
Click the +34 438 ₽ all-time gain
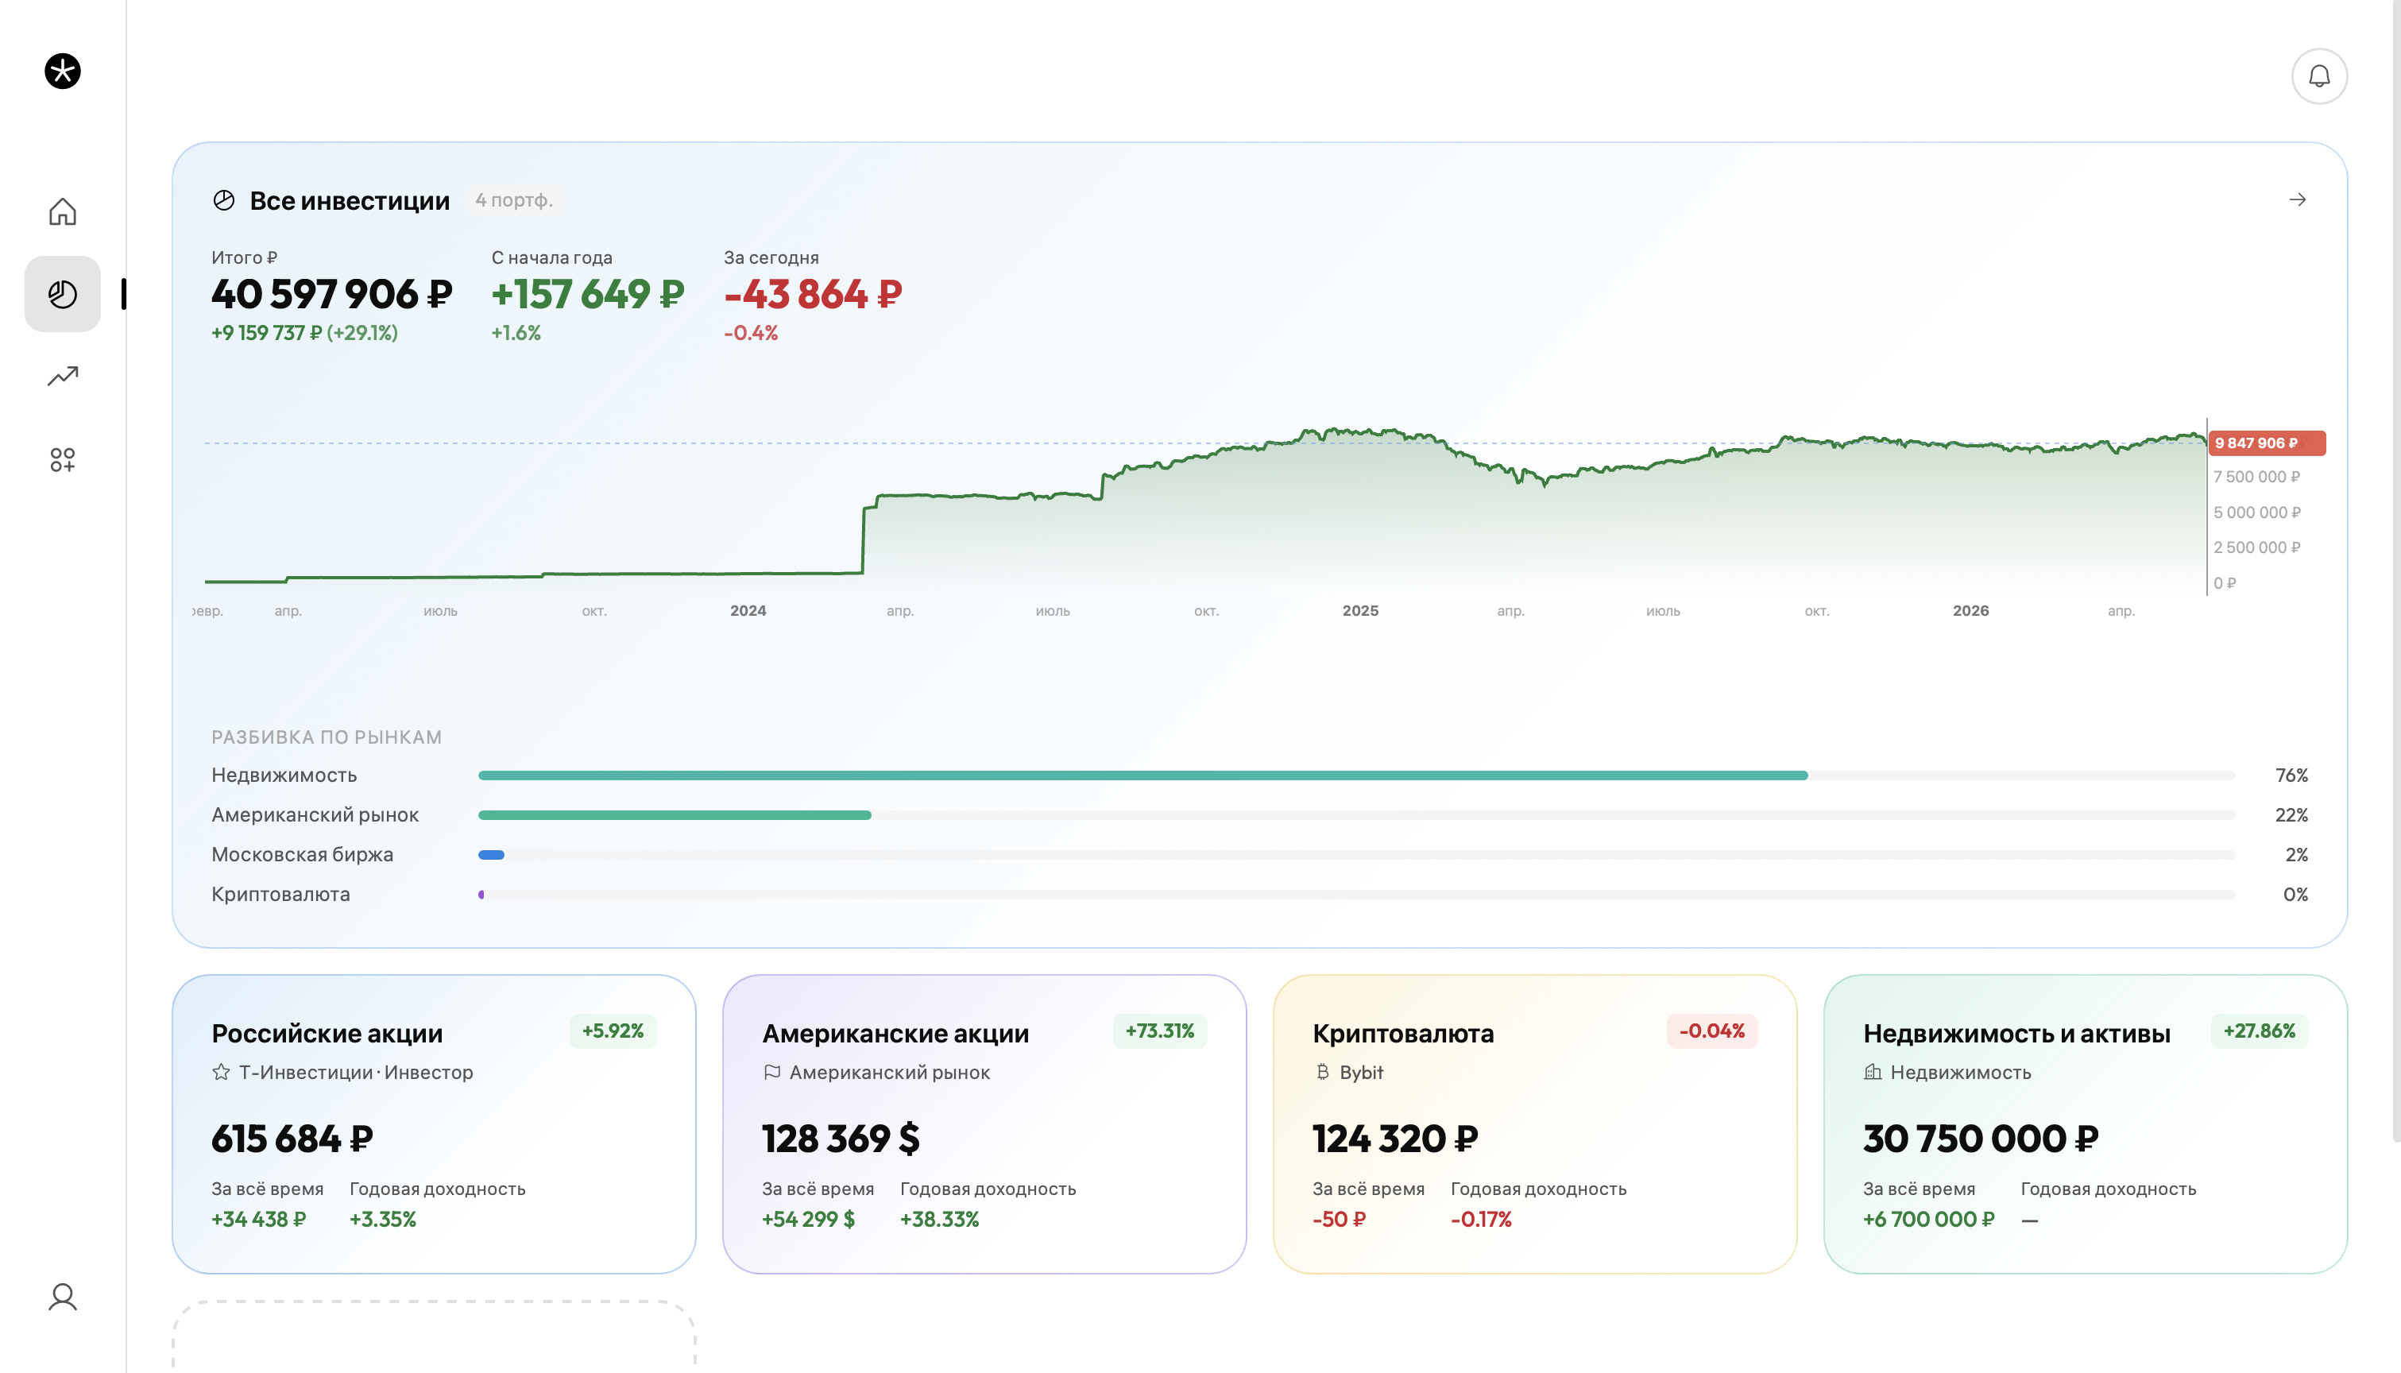point(258,1220)
